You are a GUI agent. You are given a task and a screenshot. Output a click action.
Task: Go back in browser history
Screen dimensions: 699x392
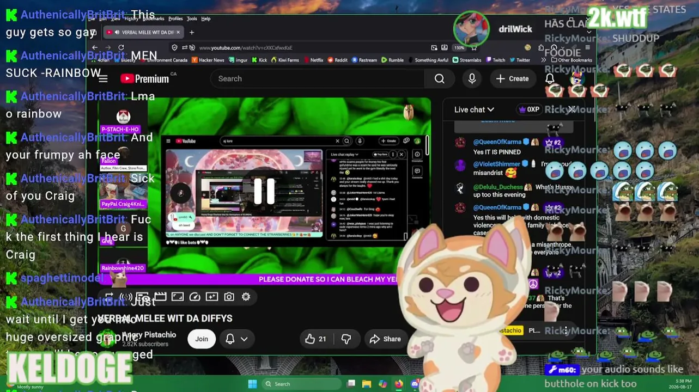coord(94,47)
